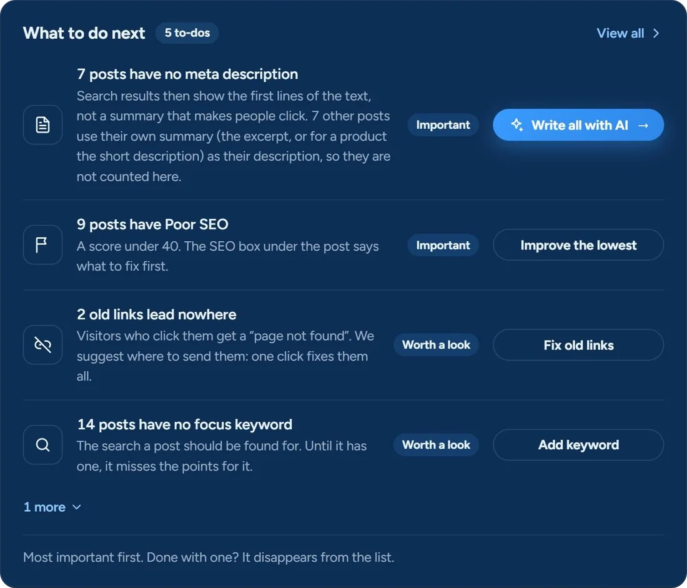This screenshot has width=687, height=588.
Task: Click description starting Search results then show
Action: (234, 136)
